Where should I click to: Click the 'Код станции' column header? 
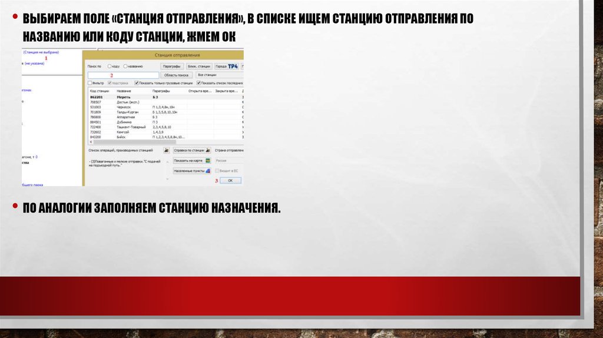pyautogui.click(x=99, y=91)
